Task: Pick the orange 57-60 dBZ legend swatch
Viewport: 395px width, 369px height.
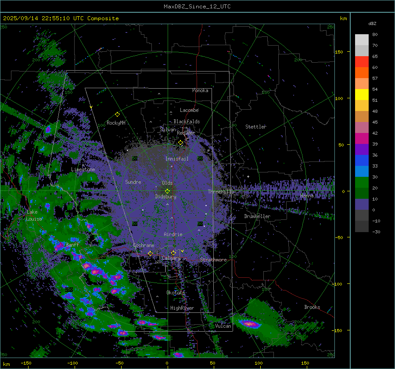Action: pyautogui.click(x=362, y=73)
